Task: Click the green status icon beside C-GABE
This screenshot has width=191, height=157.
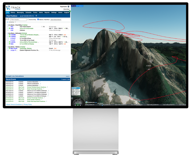Action: pyautogui.click(x=10, y=35)
